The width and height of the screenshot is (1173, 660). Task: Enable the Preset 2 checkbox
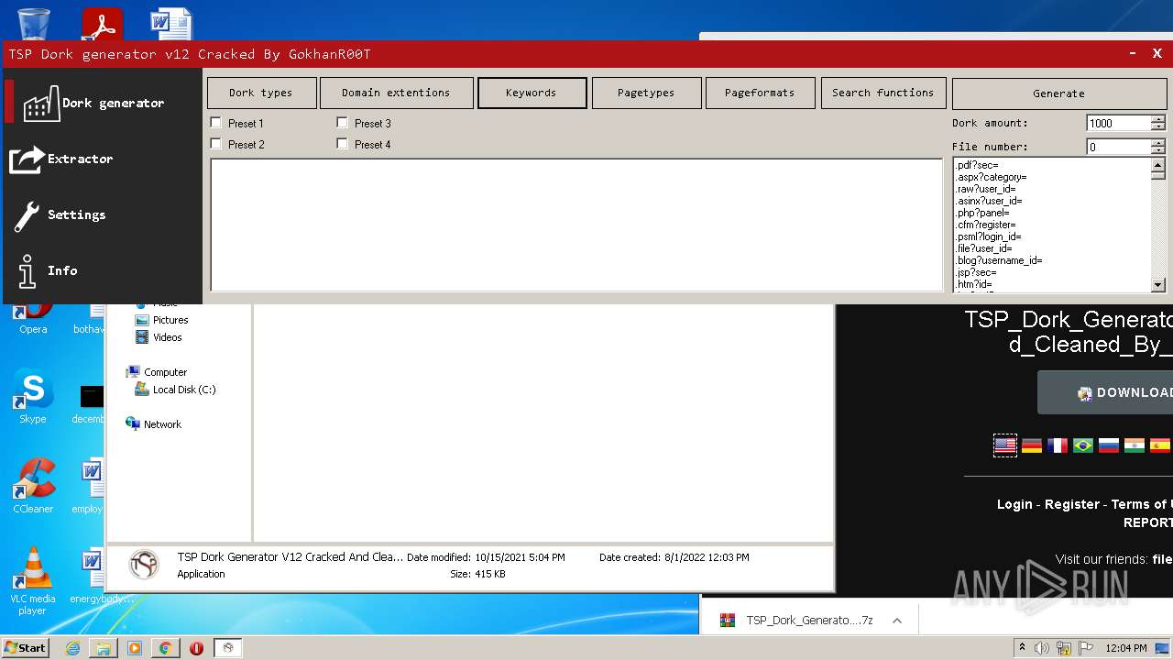[216, 144]
